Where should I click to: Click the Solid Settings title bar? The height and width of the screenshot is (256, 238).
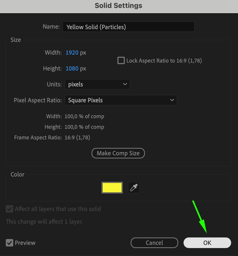click(x=118, y=6)
